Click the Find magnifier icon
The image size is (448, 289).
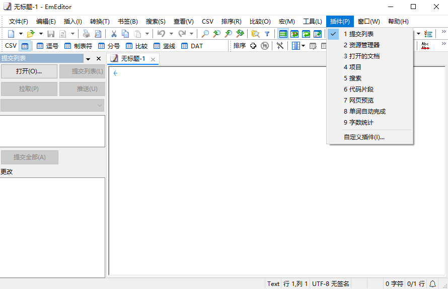205,34
